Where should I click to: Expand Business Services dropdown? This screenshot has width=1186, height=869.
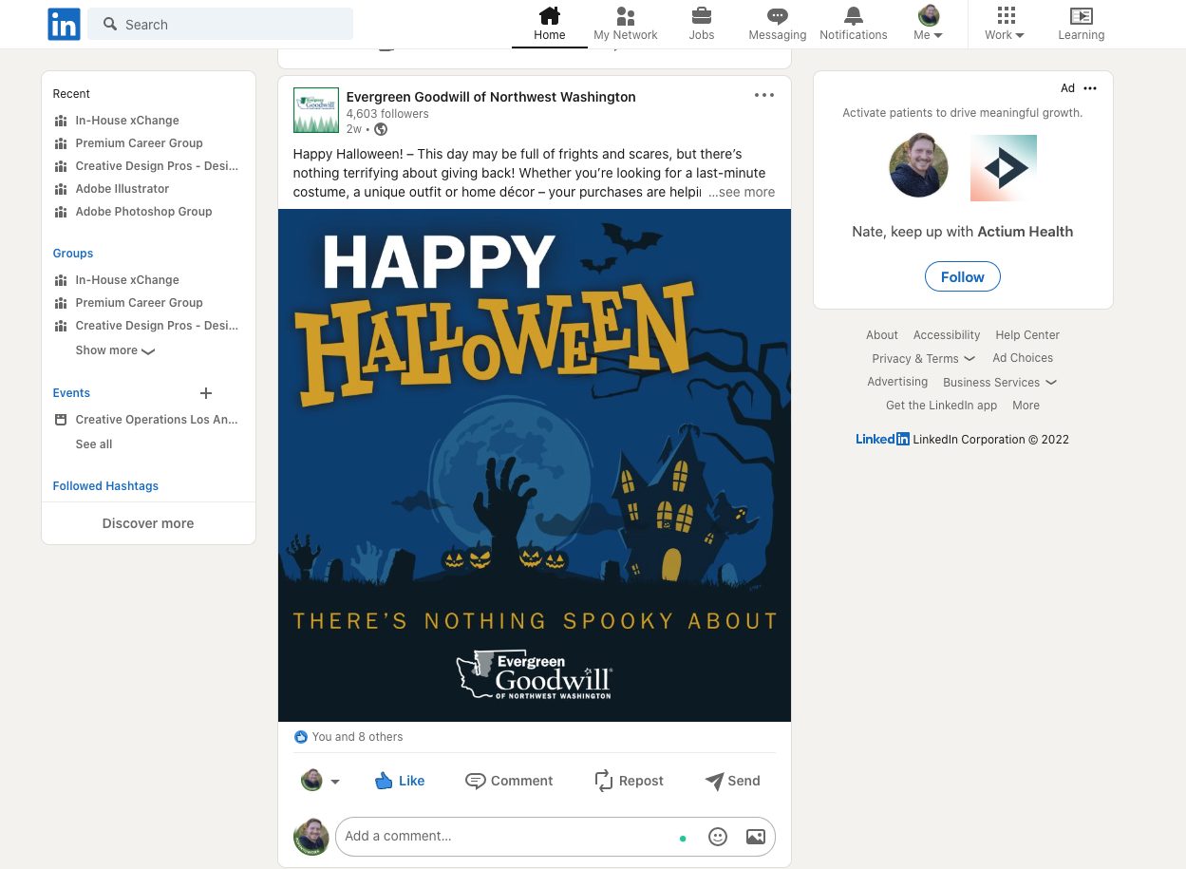[1000, 382]
